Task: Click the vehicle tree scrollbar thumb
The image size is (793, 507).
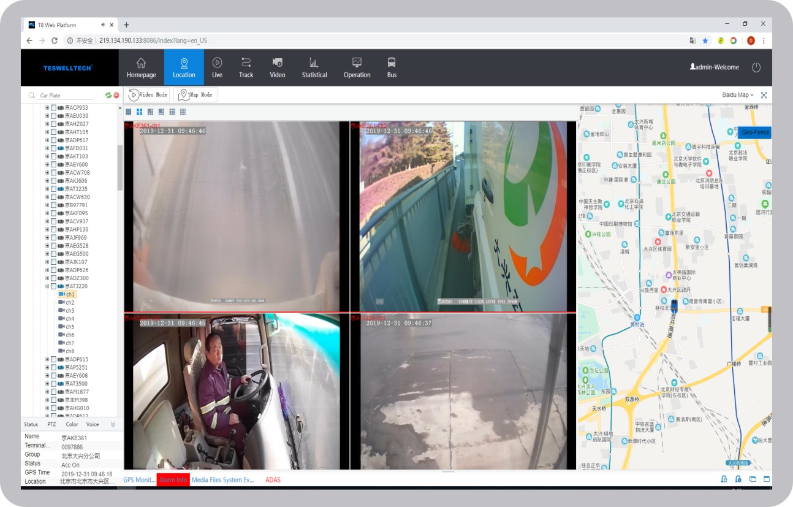Action: click(x=120, y=167)
